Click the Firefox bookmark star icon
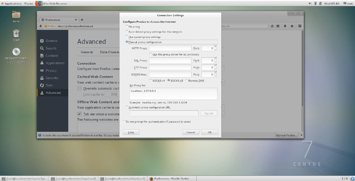355x181 pixels. coord(272,26)
